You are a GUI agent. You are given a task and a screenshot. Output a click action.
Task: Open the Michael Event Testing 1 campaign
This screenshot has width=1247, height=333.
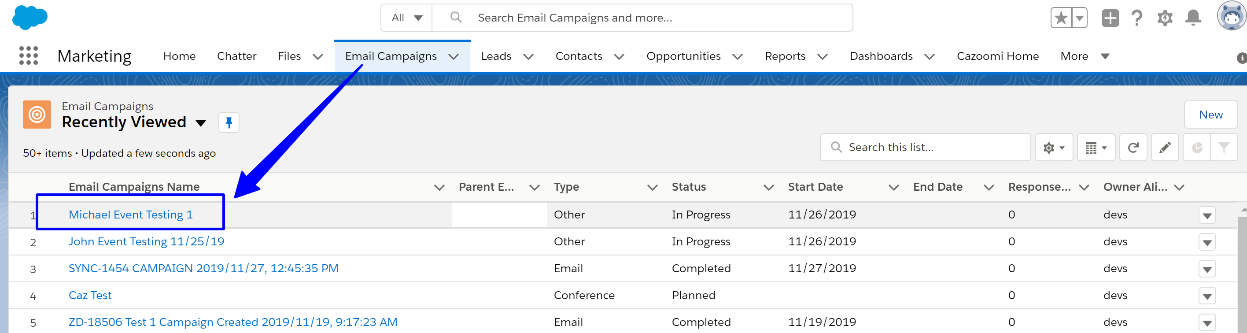click(131, 215)
